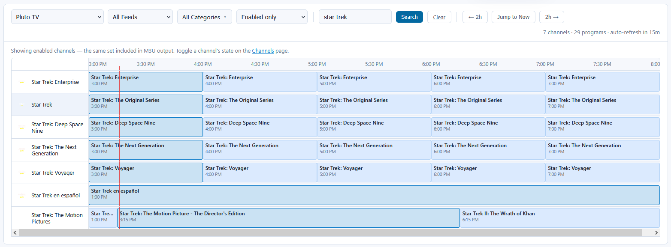Click the truncated 1:00 PM Motion Pictures program
The width and height of the screenshot is (671, 247).
click(103, 218)
